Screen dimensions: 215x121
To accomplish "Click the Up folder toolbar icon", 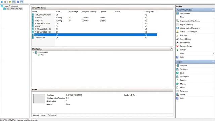I will click(x=10, y=2).
